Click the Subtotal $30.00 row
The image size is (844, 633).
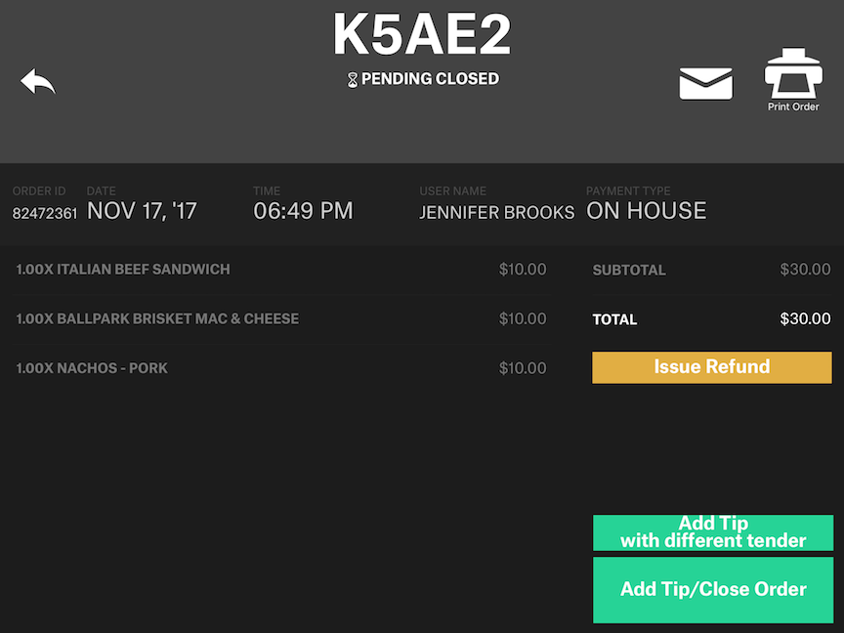click(711, 270)
